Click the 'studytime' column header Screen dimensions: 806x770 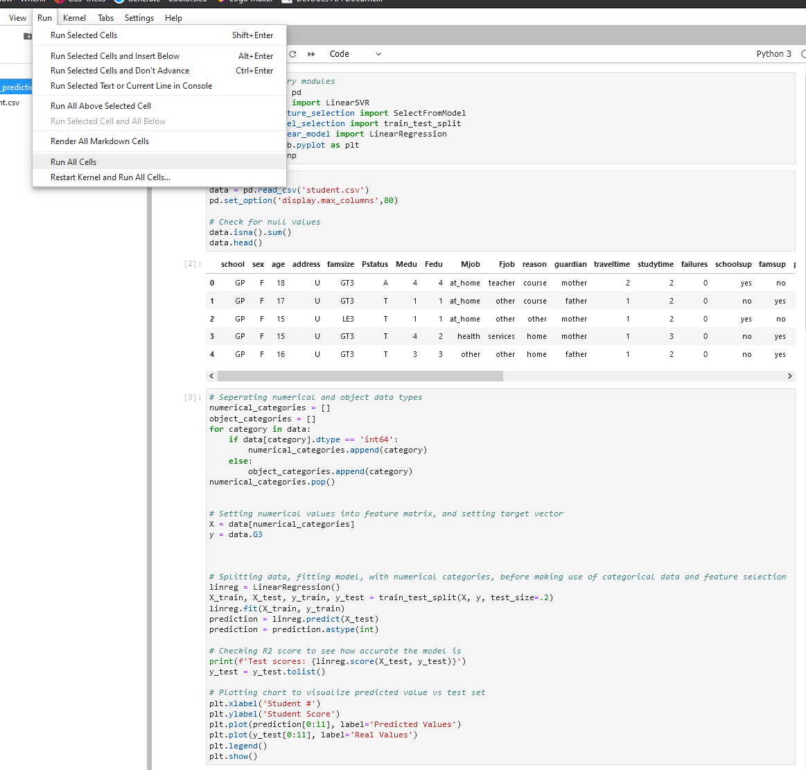656,264
